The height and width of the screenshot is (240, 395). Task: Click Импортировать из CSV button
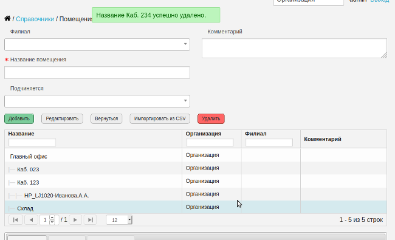pyautogui.click(x=160, y=118)
